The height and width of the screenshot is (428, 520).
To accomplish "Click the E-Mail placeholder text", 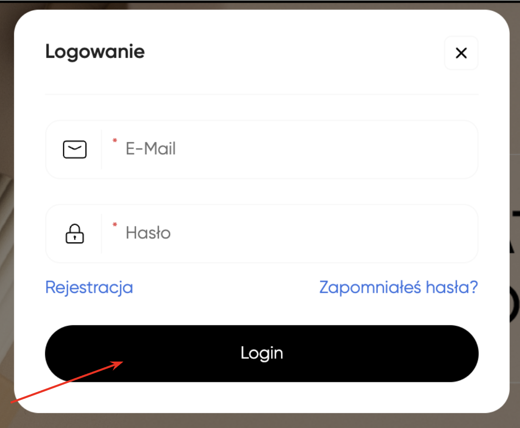I will coord(150,148).
